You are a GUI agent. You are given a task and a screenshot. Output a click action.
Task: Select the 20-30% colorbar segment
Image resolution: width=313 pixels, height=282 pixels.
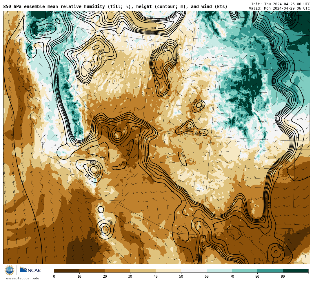click(x=117, y=271)
